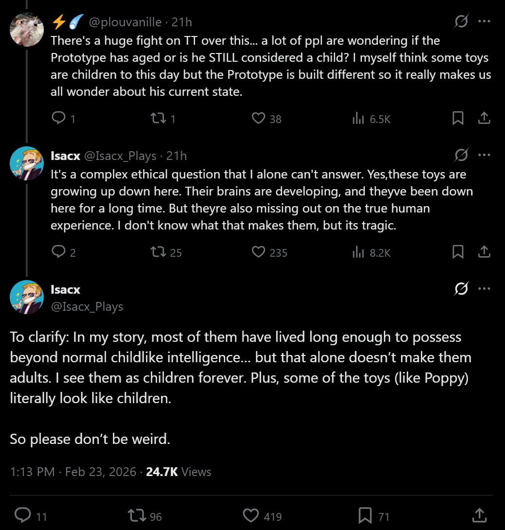Like Isacx's reply with 235 likes
The width and height of the screenshot is (505, 530).
click(x=258, y=252)
